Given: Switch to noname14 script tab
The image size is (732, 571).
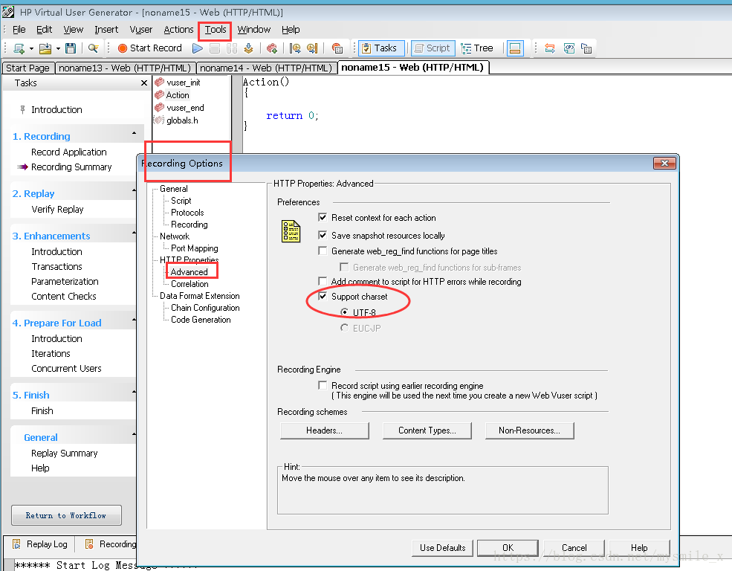Looking at the screenshot, I should pyautogui.click(x=266, y=68).
